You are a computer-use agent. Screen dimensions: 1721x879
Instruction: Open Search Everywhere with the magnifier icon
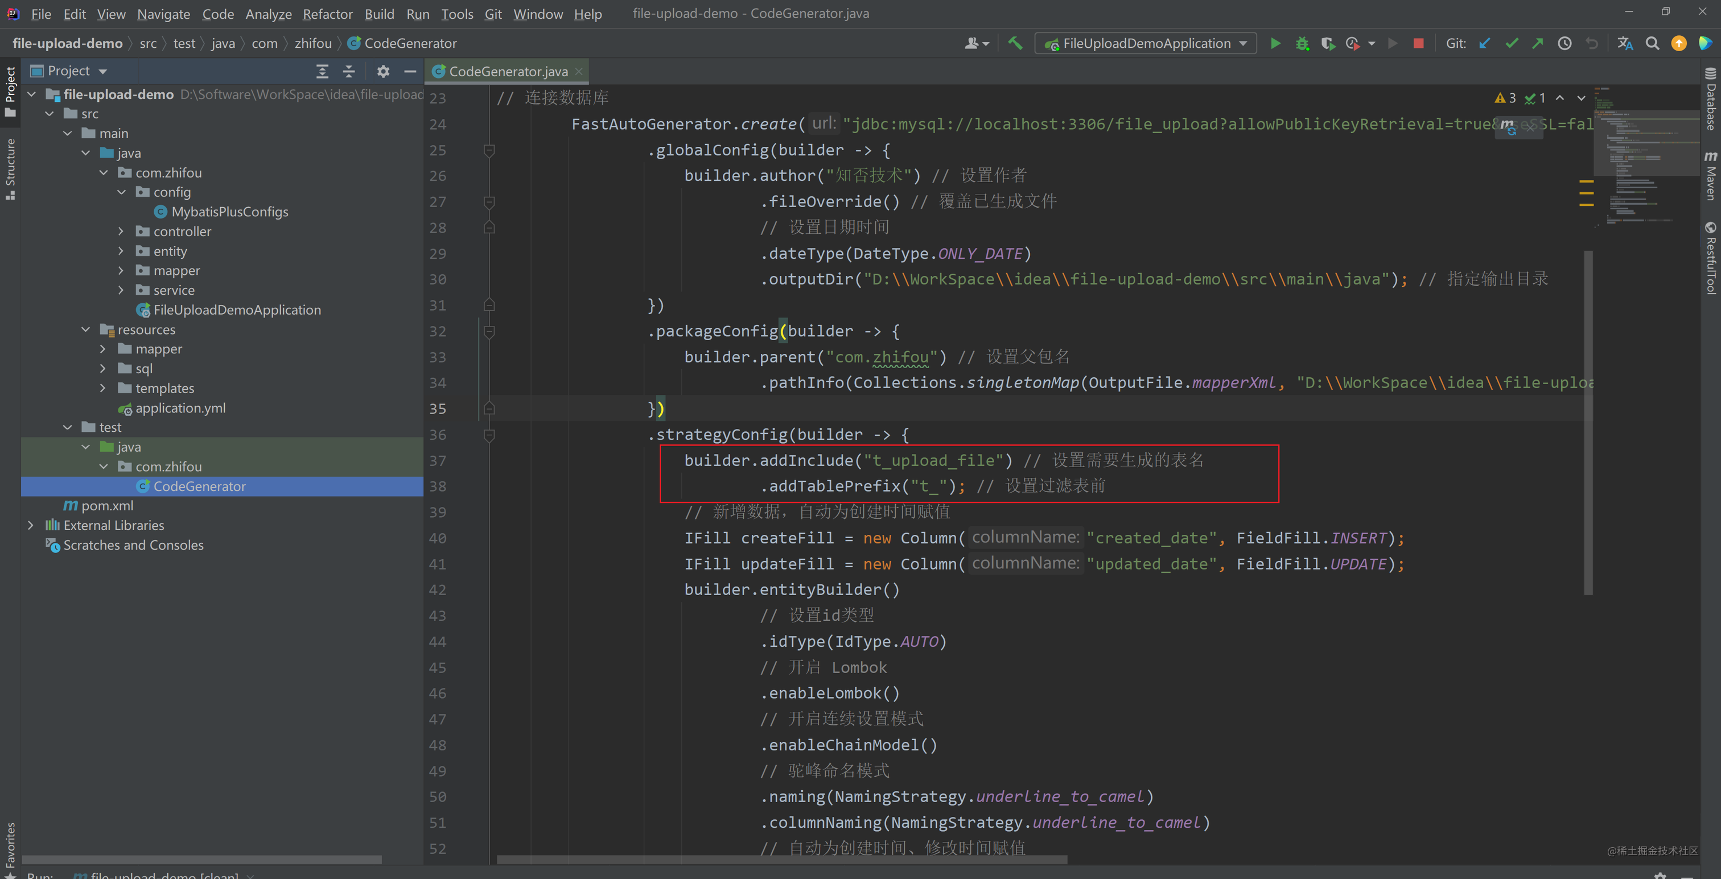[1652, 43]
